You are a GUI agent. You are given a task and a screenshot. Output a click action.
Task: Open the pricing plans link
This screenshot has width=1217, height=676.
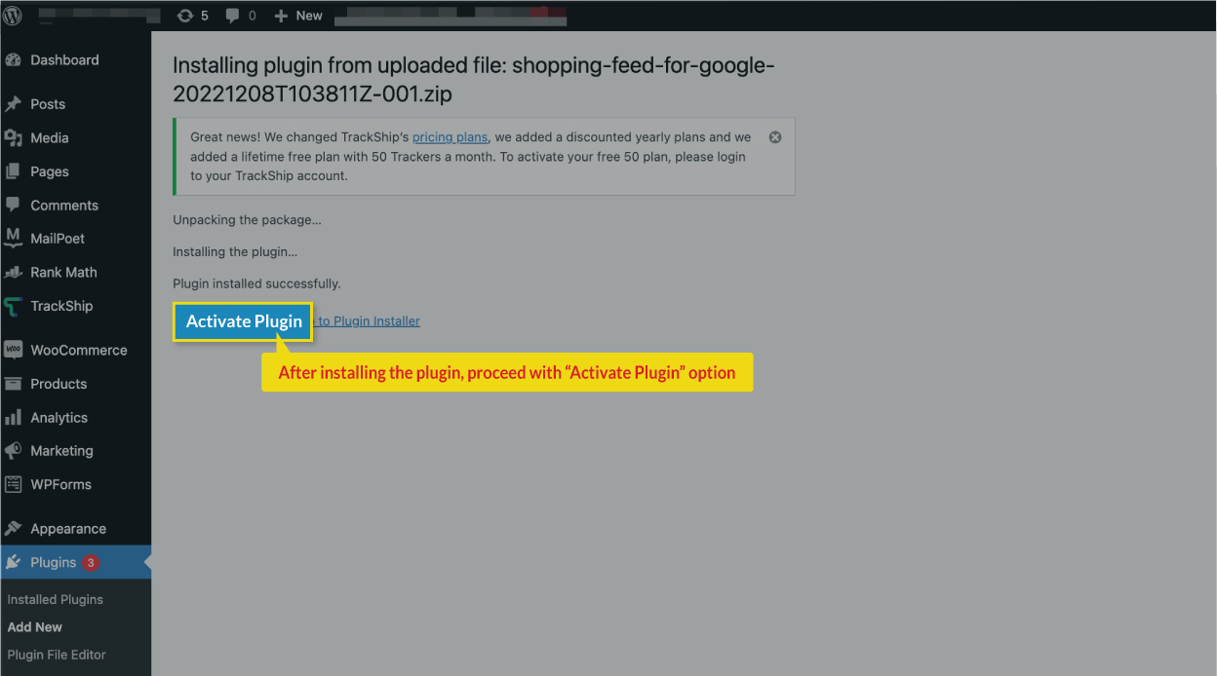[450, 137]
